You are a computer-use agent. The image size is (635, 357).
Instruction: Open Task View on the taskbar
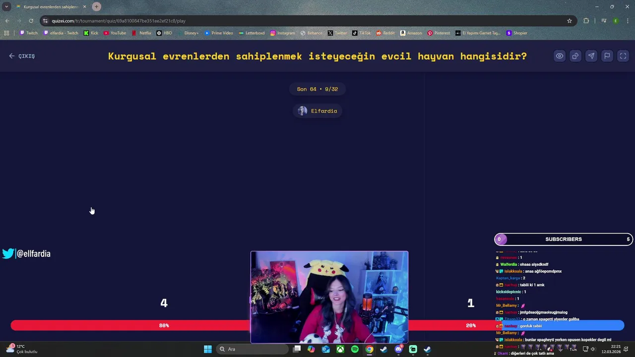(297, 349)
